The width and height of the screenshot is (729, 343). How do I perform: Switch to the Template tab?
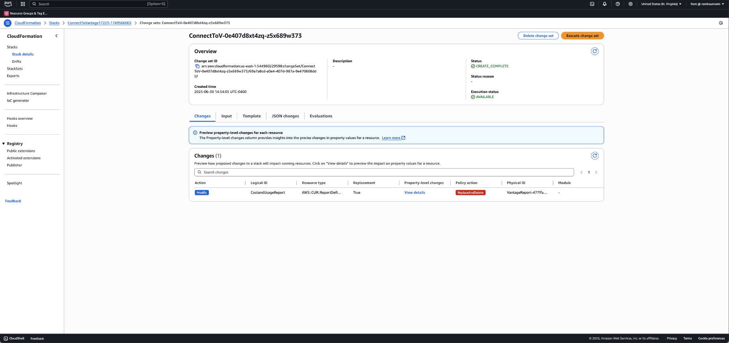click(252, 116)
